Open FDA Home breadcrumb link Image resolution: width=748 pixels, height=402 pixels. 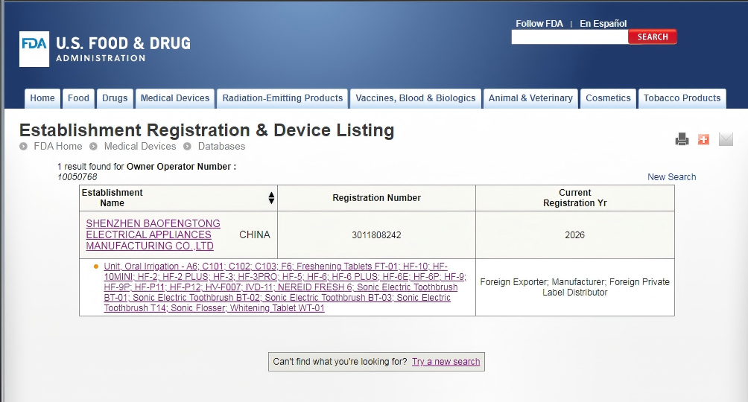click(57, 147)
